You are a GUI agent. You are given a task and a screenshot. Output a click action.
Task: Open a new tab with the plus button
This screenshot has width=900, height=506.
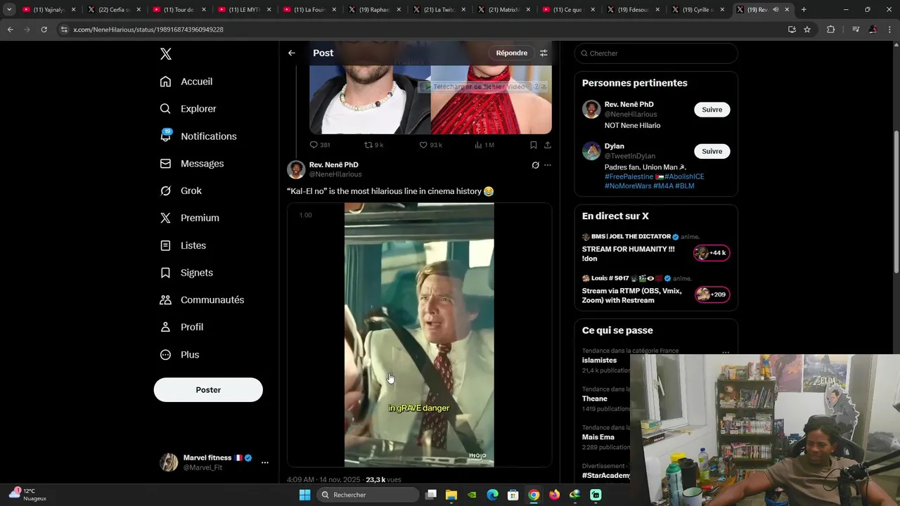(x=804, y=10)
